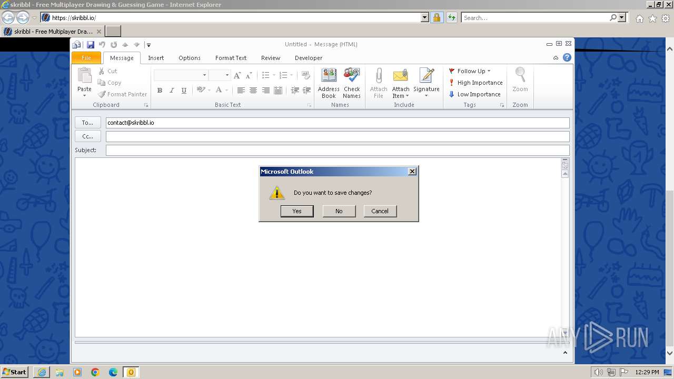Click Yes to save changes
This screenshot has height=379, width=674.
[297, 211]
